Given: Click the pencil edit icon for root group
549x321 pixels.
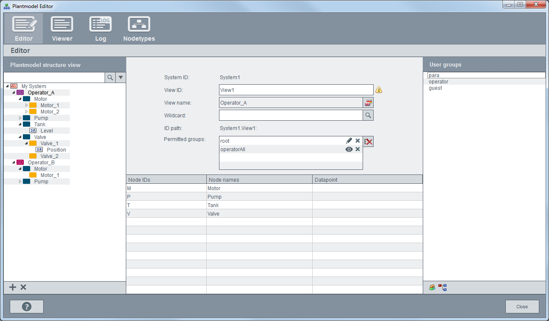Looking at the screenshot, I should click(349, 141).
